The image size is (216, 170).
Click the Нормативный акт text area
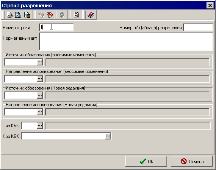126,42
